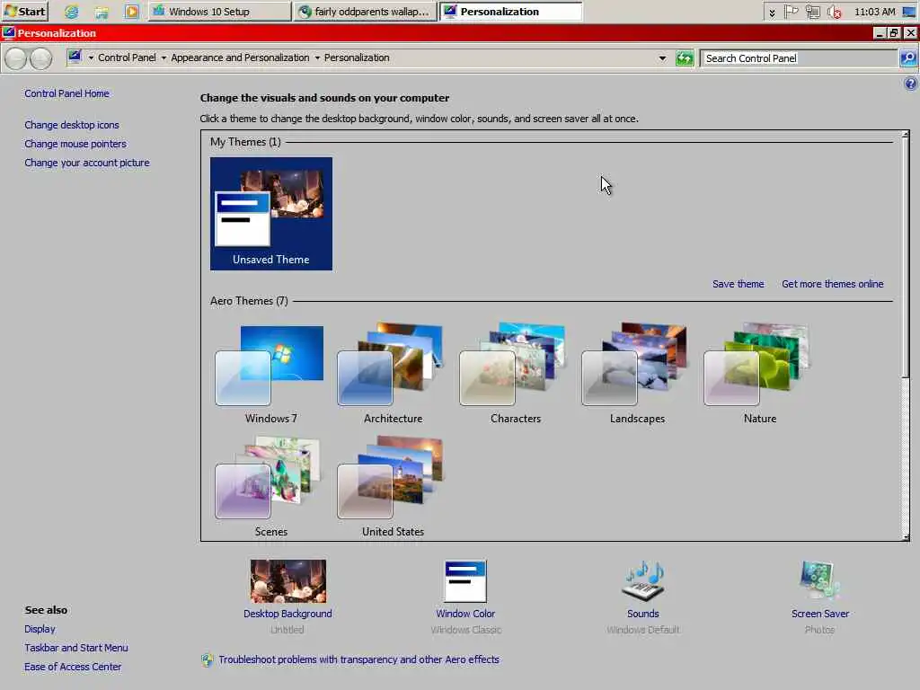Click the search magnifier icon
Image resolution: width=920 pixels, height=690 pixels.
[x=908, y=58]
